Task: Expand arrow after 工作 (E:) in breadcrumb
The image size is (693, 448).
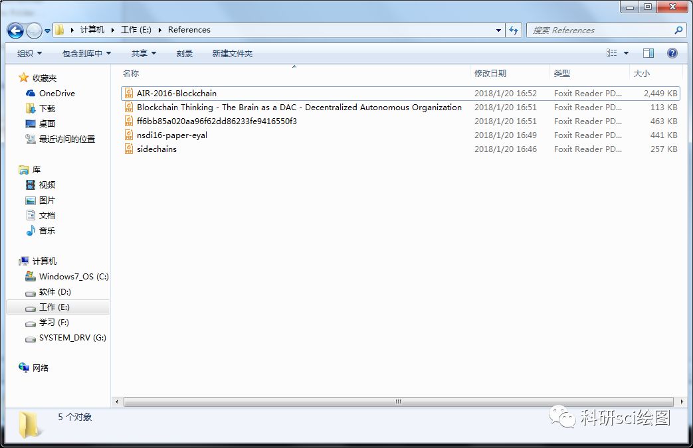Action: [x=159, y=30]
